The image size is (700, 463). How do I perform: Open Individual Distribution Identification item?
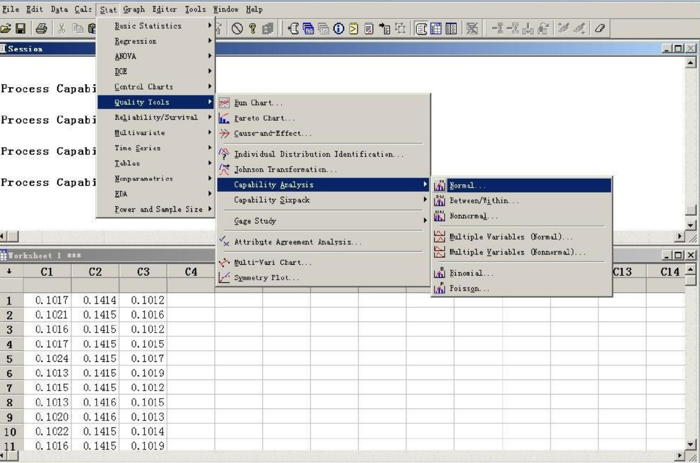click(x=323, y=154)
